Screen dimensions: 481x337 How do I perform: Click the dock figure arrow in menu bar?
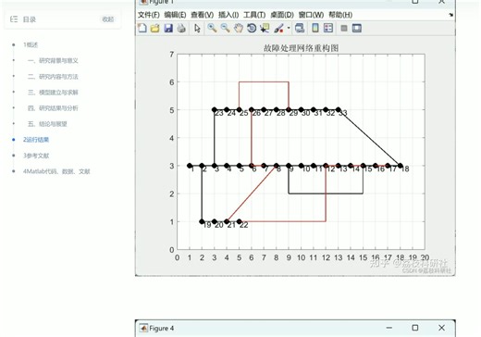[451, 15]
